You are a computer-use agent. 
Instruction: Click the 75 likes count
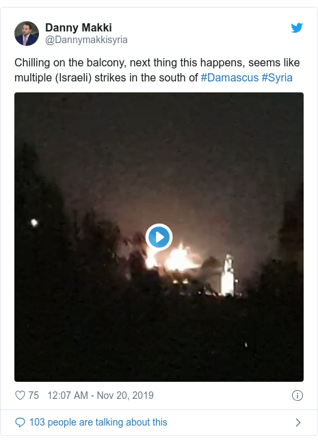tap(34, 395)
